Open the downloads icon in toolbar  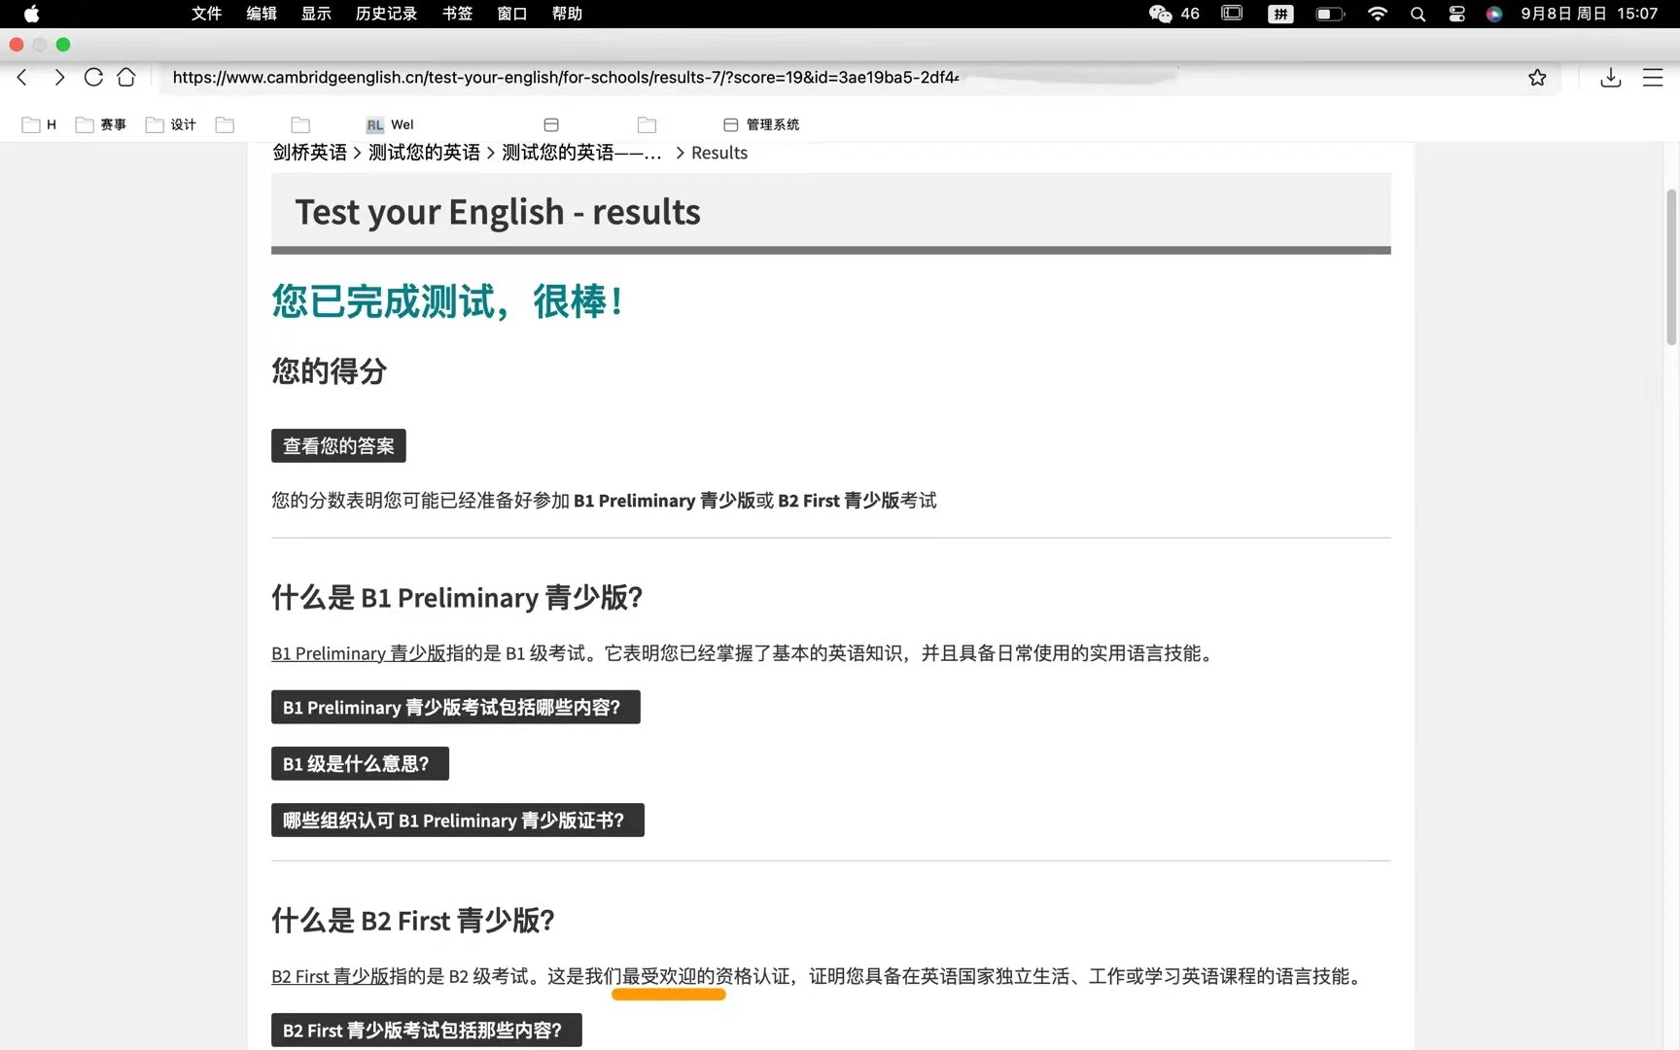(x=1611, y=78)
